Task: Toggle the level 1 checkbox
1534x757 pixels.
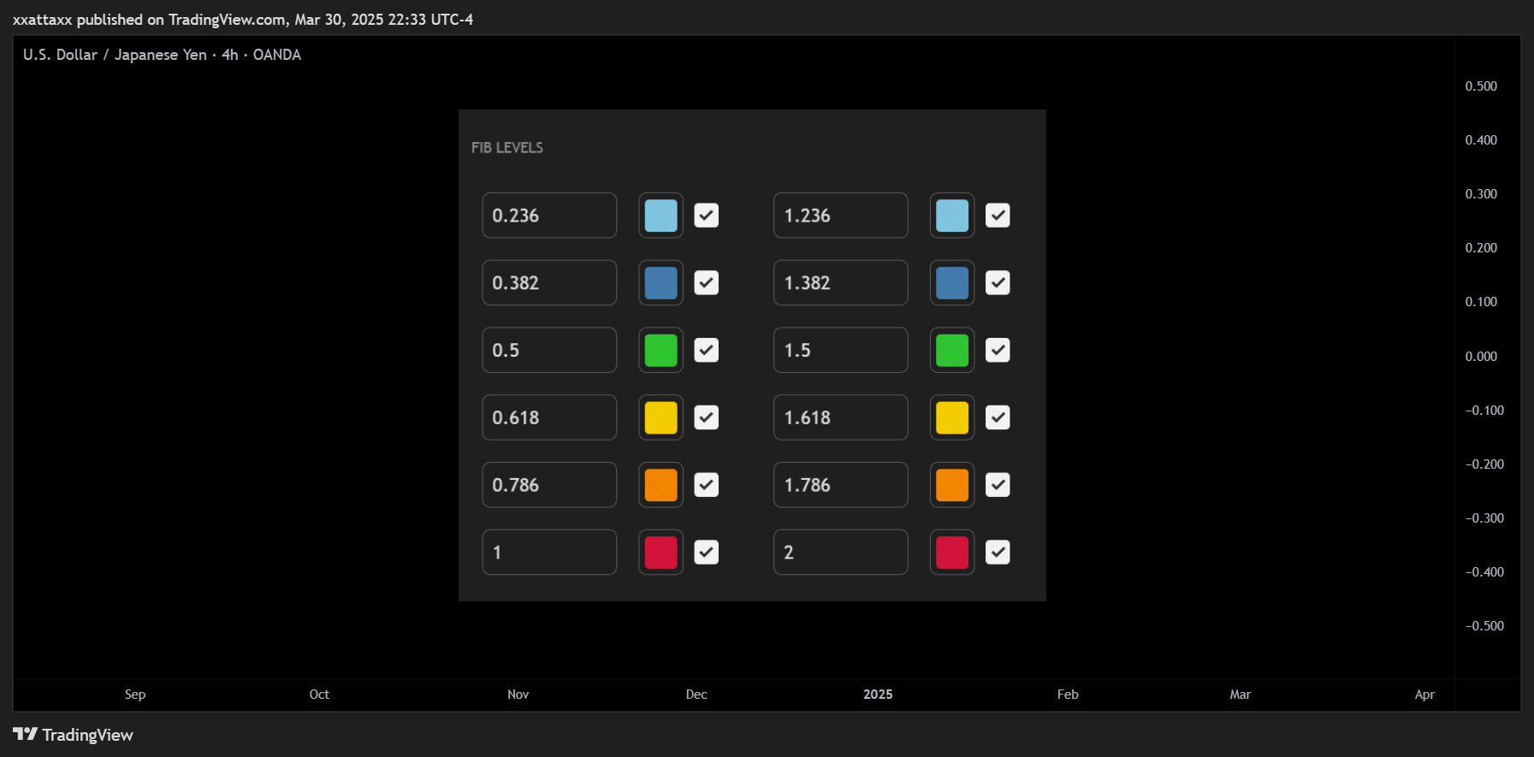Action: pyautogui.click(x=706, y=553)
